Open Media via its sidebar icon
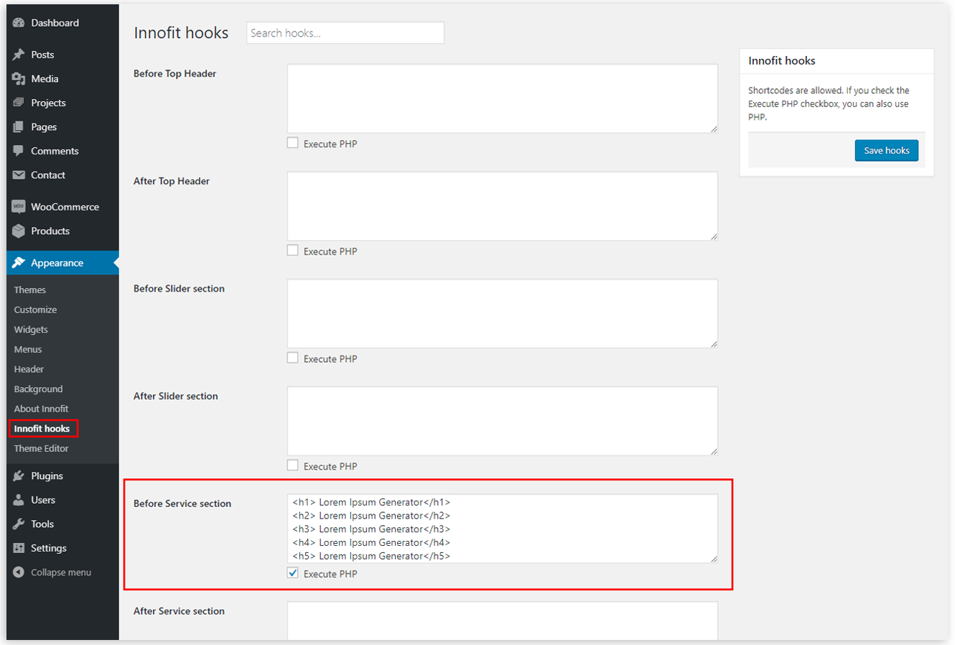 (19, 79)
